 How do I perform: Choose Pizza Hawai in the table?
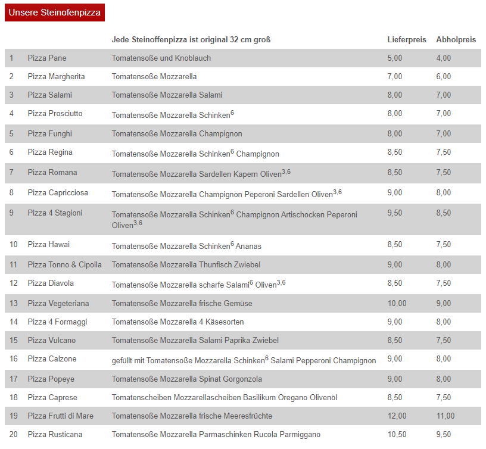coord(49,245)
